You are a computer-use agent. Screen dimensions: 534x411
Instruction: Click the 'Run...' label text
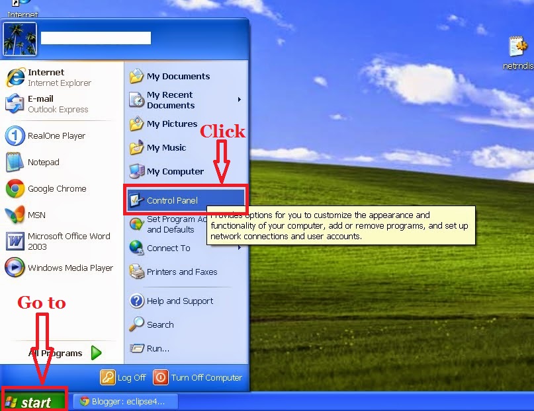[x=157, y=348]
